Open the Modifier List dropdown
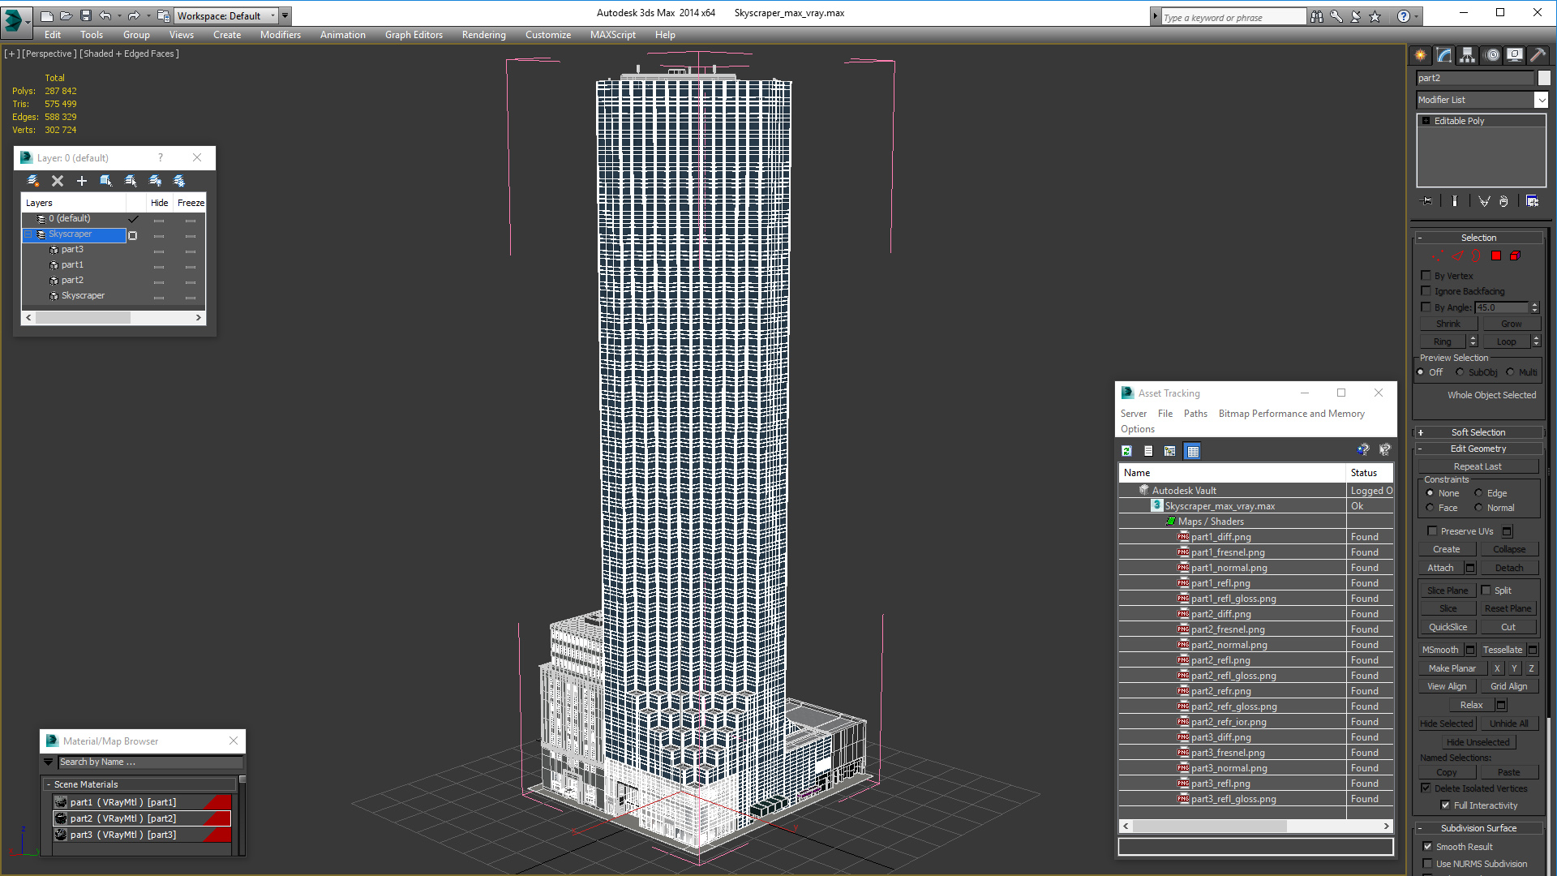1557x876 pixels. coord(1482,100)
